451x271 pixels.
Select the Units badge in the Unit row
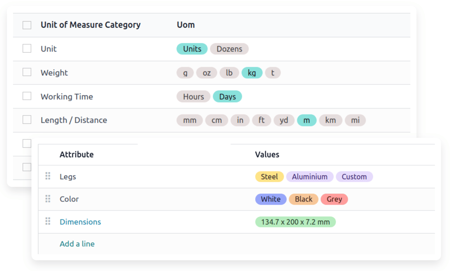pyautogui.click(x=192, y=49)
